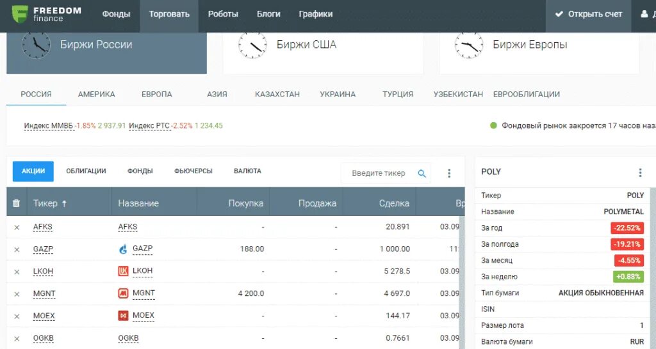The height and width of the screenshot is (349, 656).
Task: Open the Блоги menu
Action: coord(268,14)
